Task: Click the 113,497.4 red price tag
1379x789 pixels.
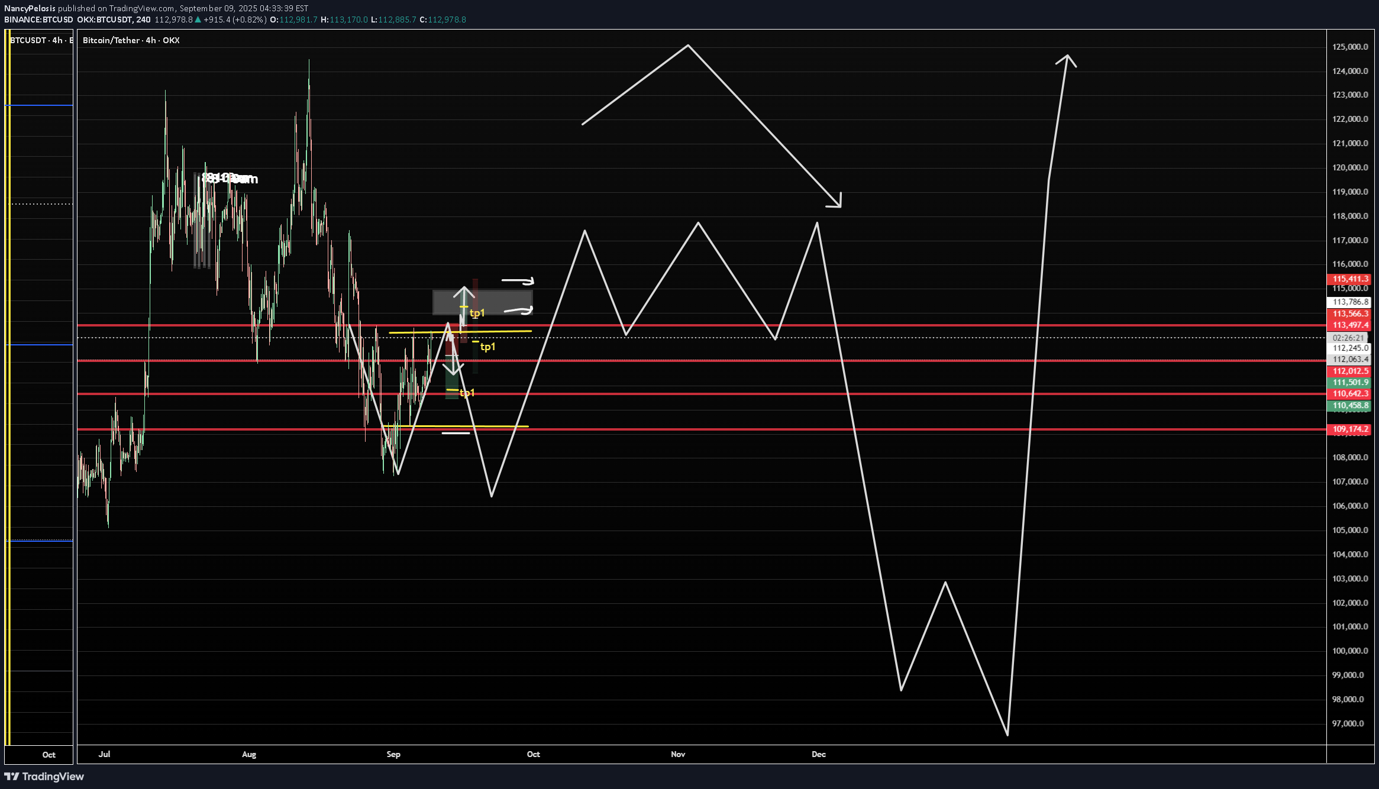Action: [x=1349, y=325]
